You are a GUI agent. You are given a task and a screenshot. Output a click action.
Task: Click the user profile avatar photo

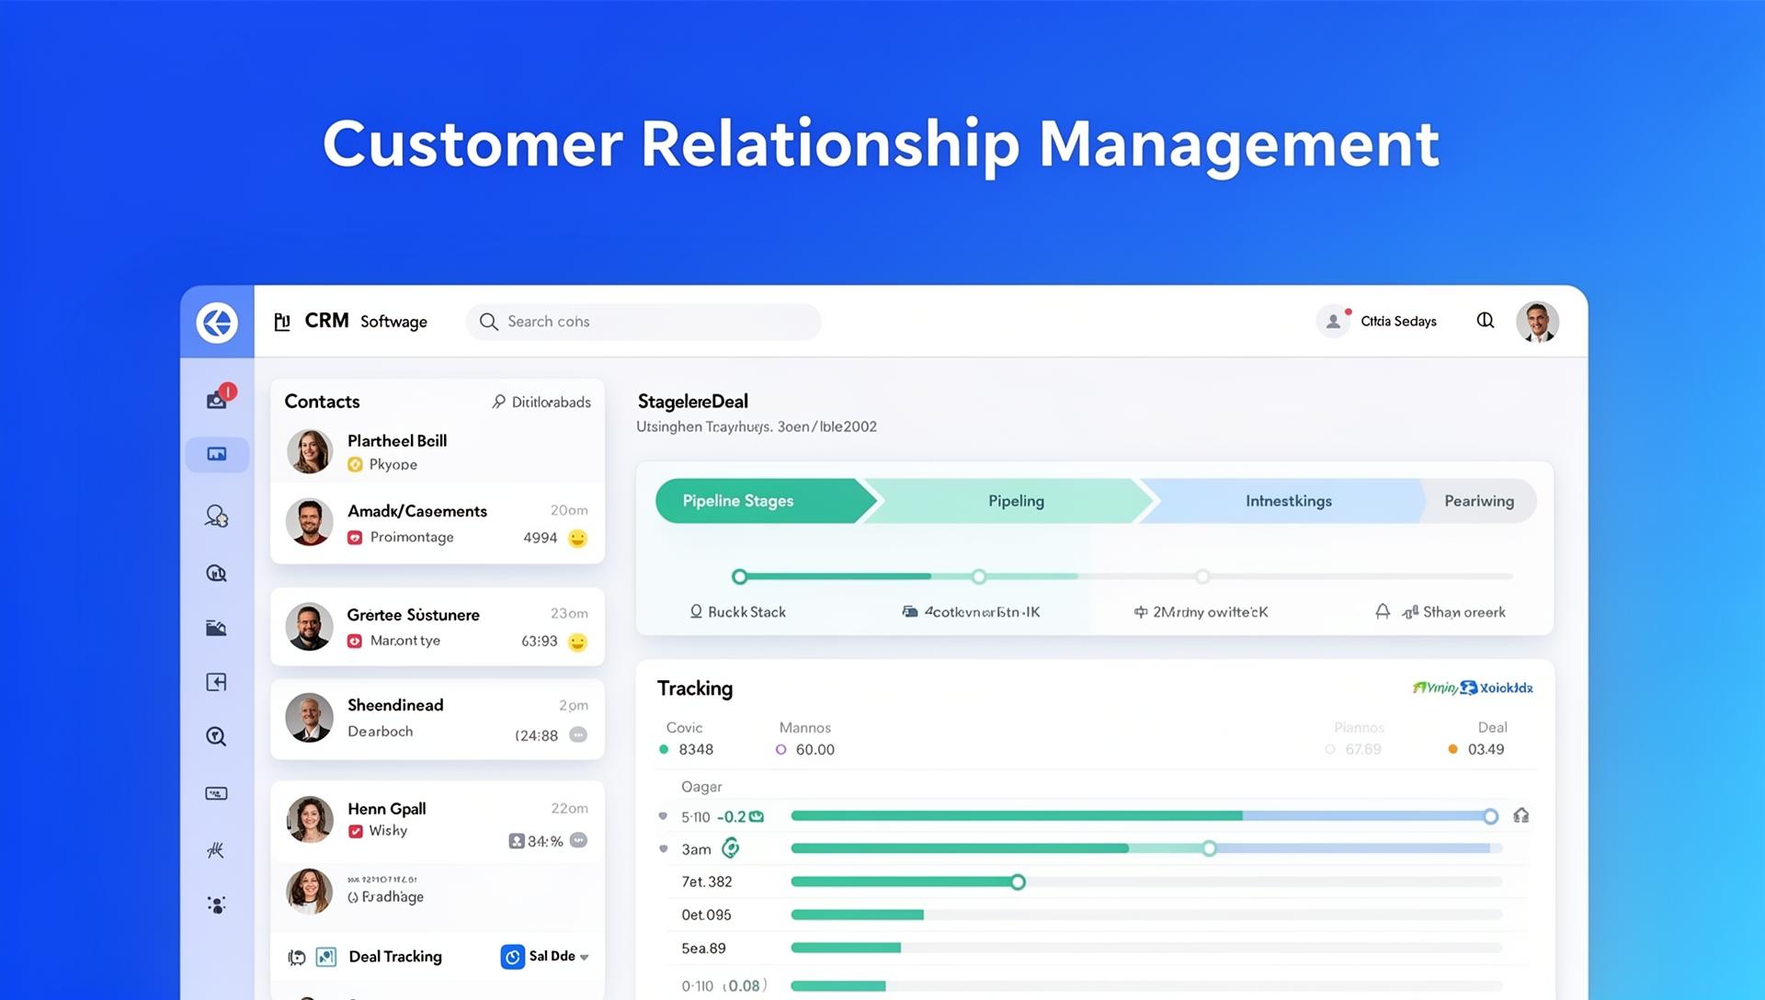pyautogui.click(x=1537, y=323)
